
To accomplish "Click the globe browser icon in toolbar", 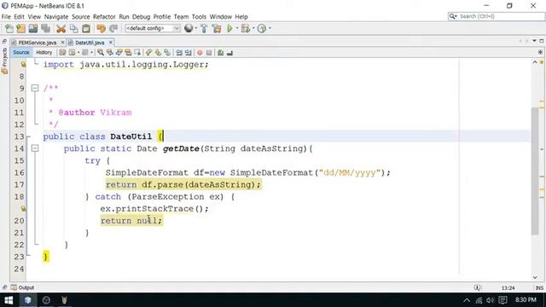I will coord(189,28).
